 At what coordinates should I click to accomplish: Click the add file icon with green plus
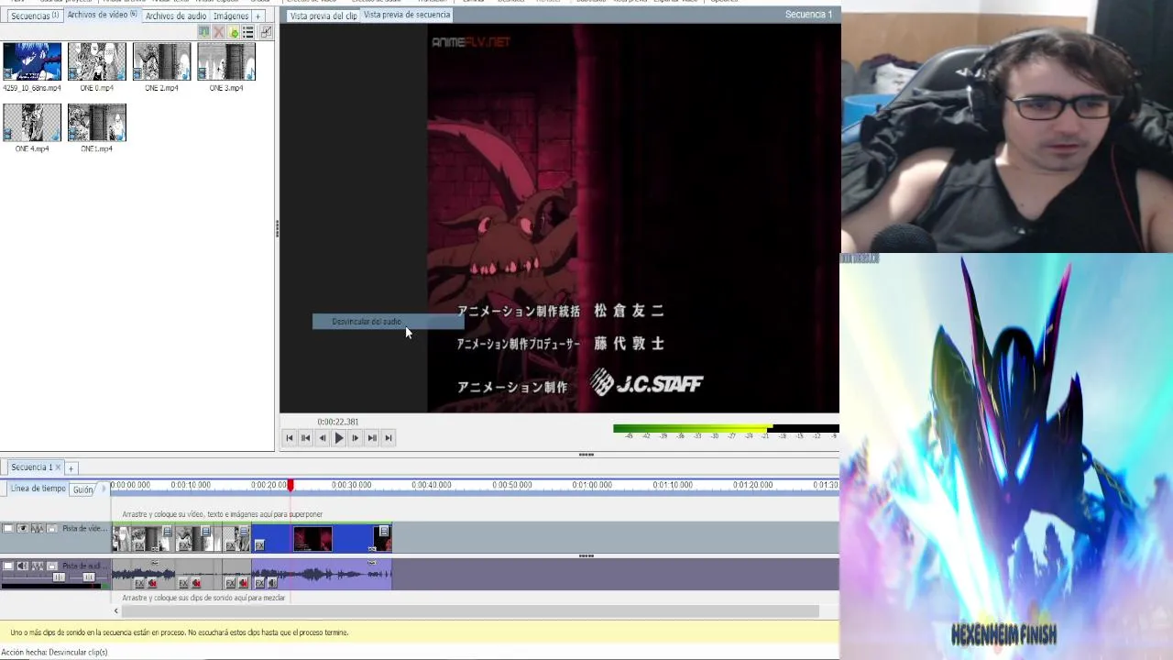point(233,32)
